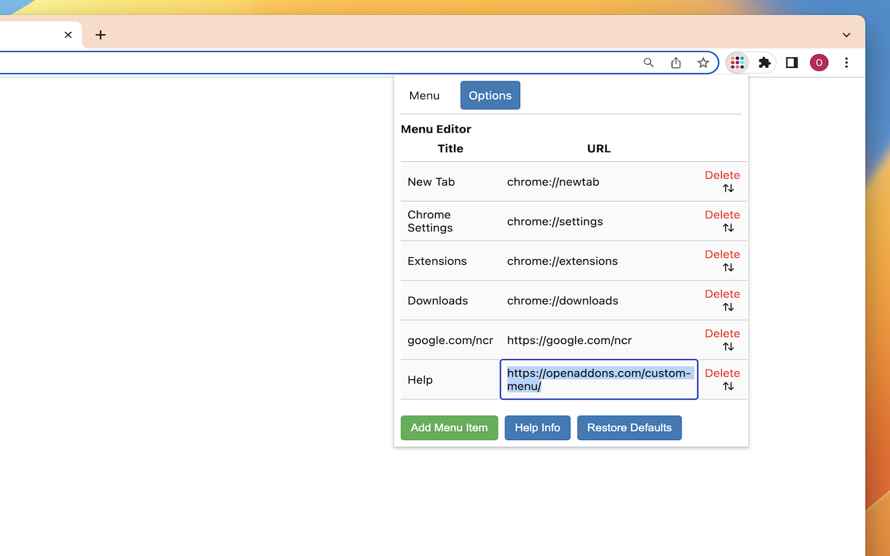This screenshot has width=890, height=556.
Task: Select the Options tab
Action: (x=490, y=95)
